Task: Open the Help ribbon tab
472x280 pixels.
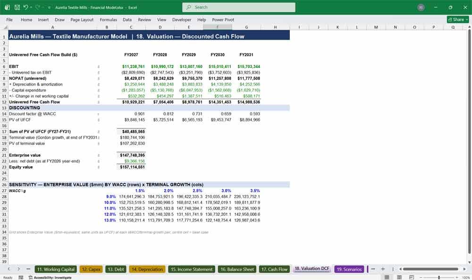Action: click(202, 19)
